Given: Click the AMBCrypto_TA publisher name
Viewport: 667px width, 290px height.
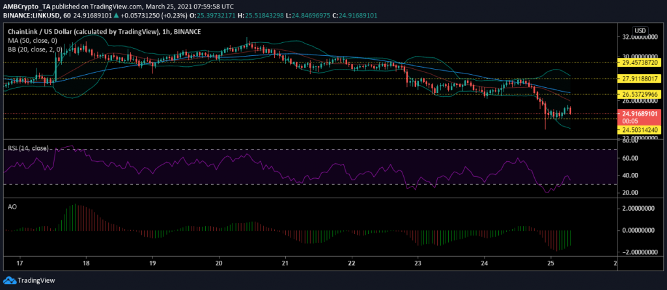Looking at the screenshot, I should point(26,6).
